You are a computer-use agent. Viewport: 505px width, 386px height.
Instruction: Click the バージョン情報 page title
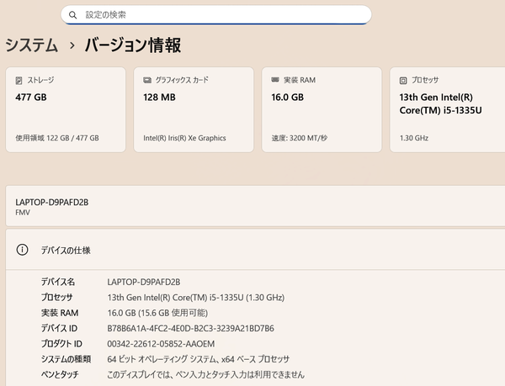click(x=133, y=45)
